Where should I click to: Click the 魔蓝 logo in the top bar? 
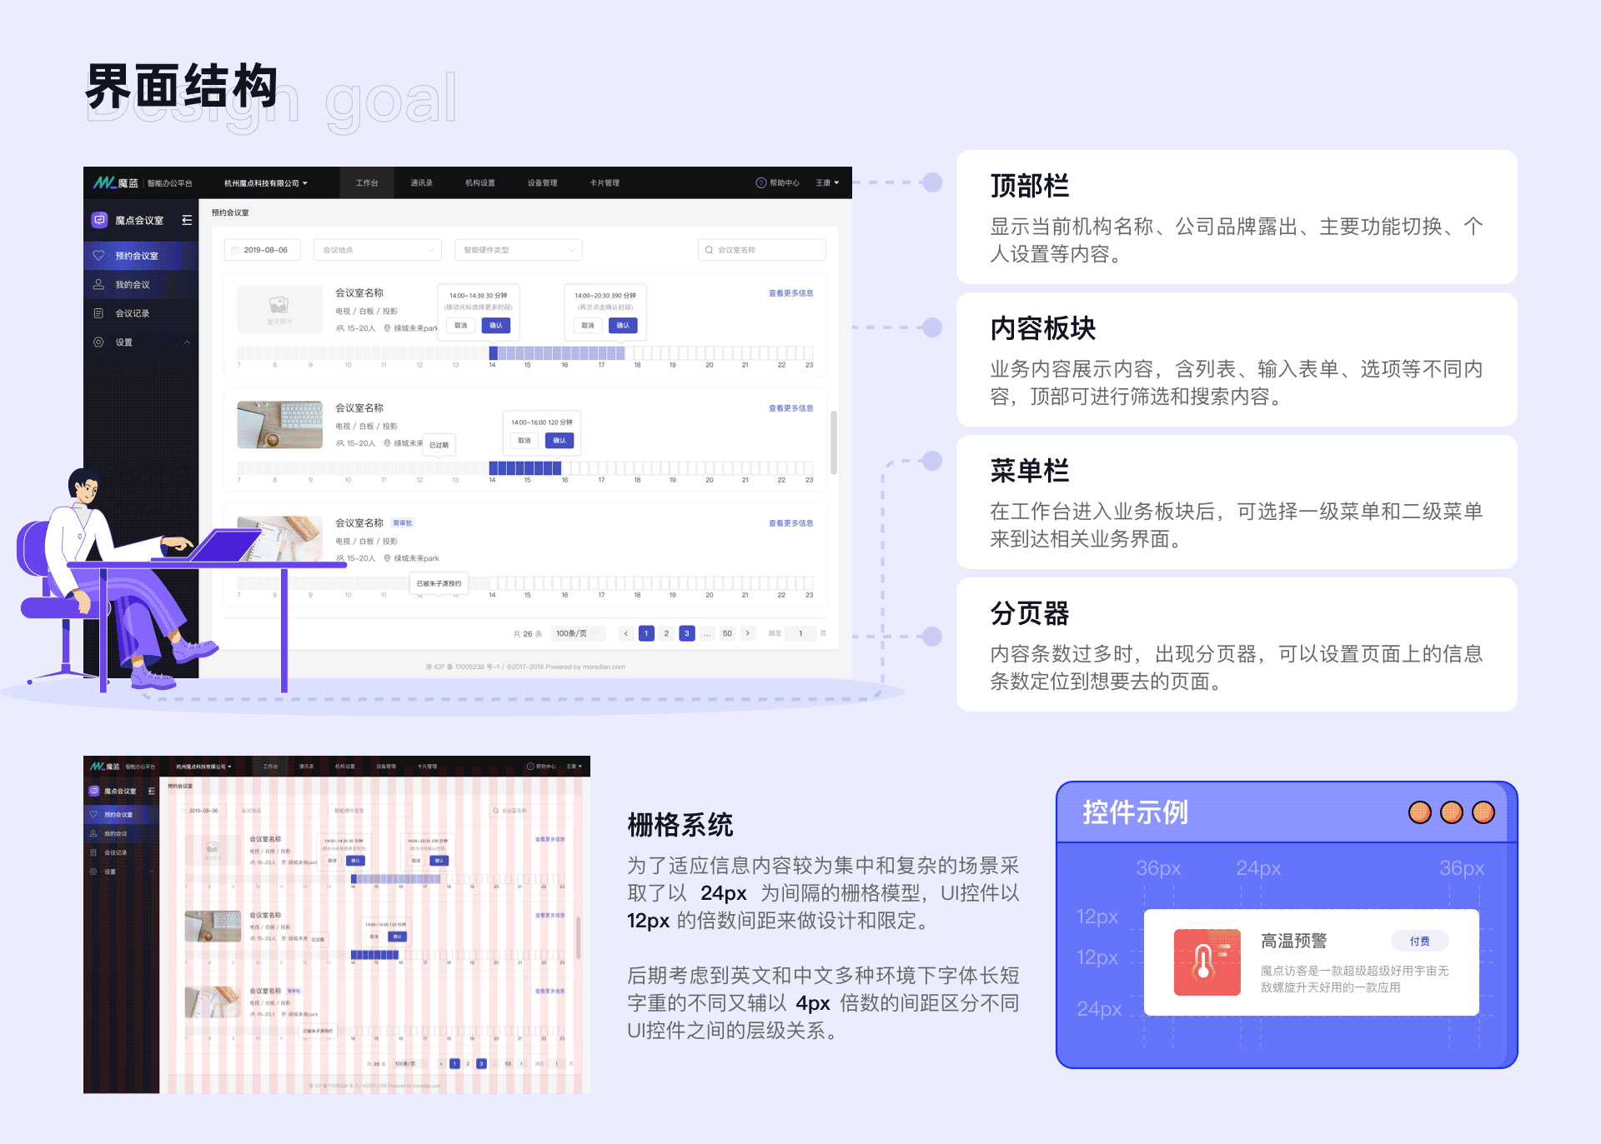pyautogui.click(x=116, y=182)
